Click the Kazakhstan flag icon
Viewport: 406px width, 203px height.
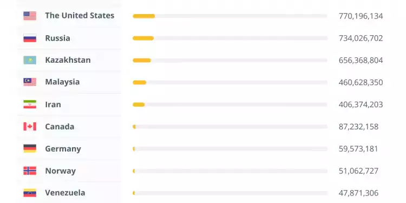point(30,60)
